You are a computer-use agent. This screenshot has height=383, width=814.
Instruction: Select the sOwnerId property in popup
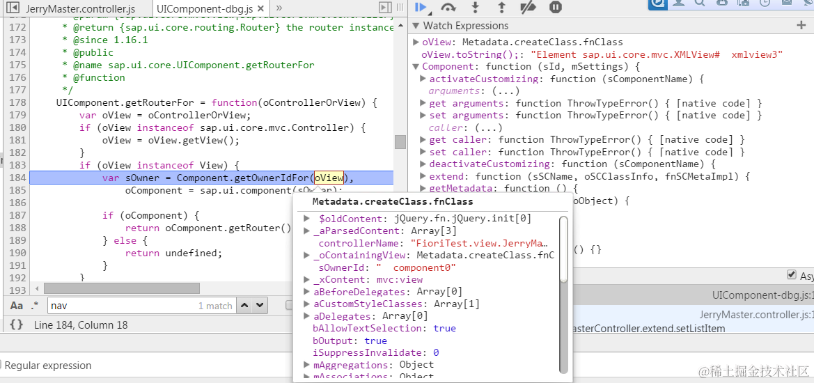(386, 267)
